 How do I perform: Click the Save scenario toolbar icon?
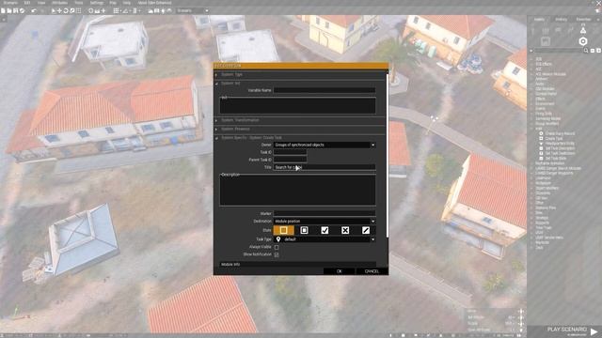tap(16, 10)
